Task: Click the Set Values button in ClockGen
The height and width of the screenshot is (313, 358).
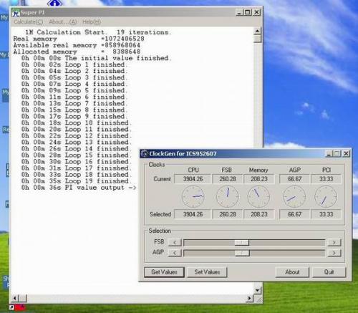Action: (x=207, y=272)
